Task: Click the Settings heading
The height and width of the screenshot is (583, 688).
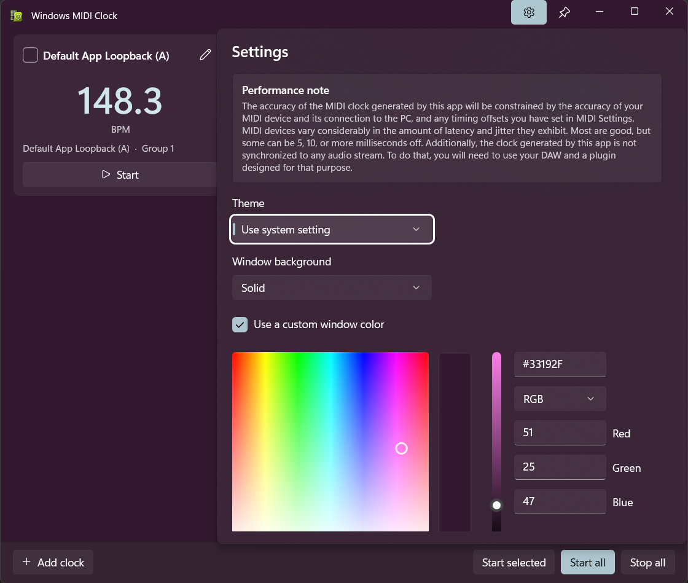Action: point(260,52)
